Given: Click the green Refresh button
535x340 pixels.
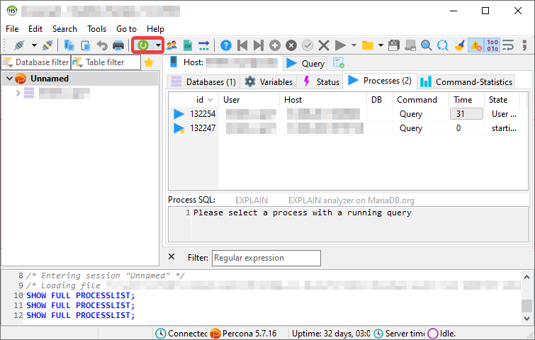Looking at the screenshot, I should 143,45.
